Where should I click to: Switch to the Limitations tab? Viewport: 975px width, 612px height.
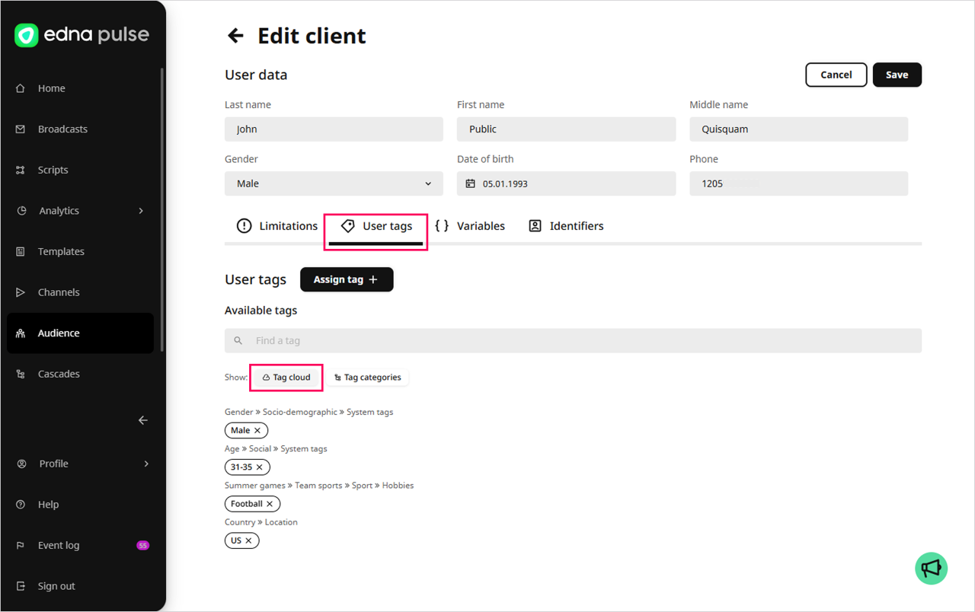tap(277, 226)
